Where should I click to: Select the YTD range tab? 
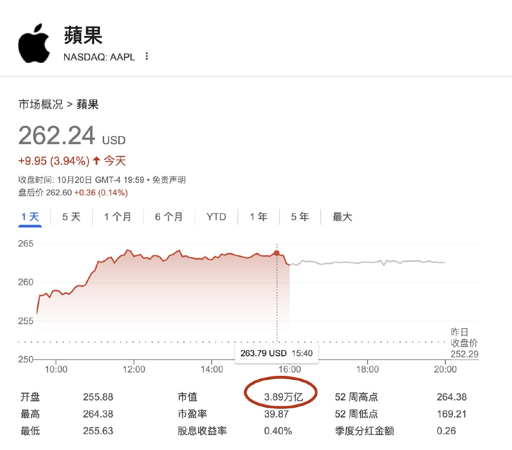[x=216, y=217]
